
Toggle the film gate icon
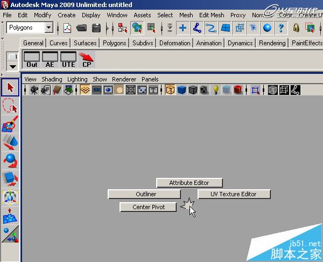[96, 90]
